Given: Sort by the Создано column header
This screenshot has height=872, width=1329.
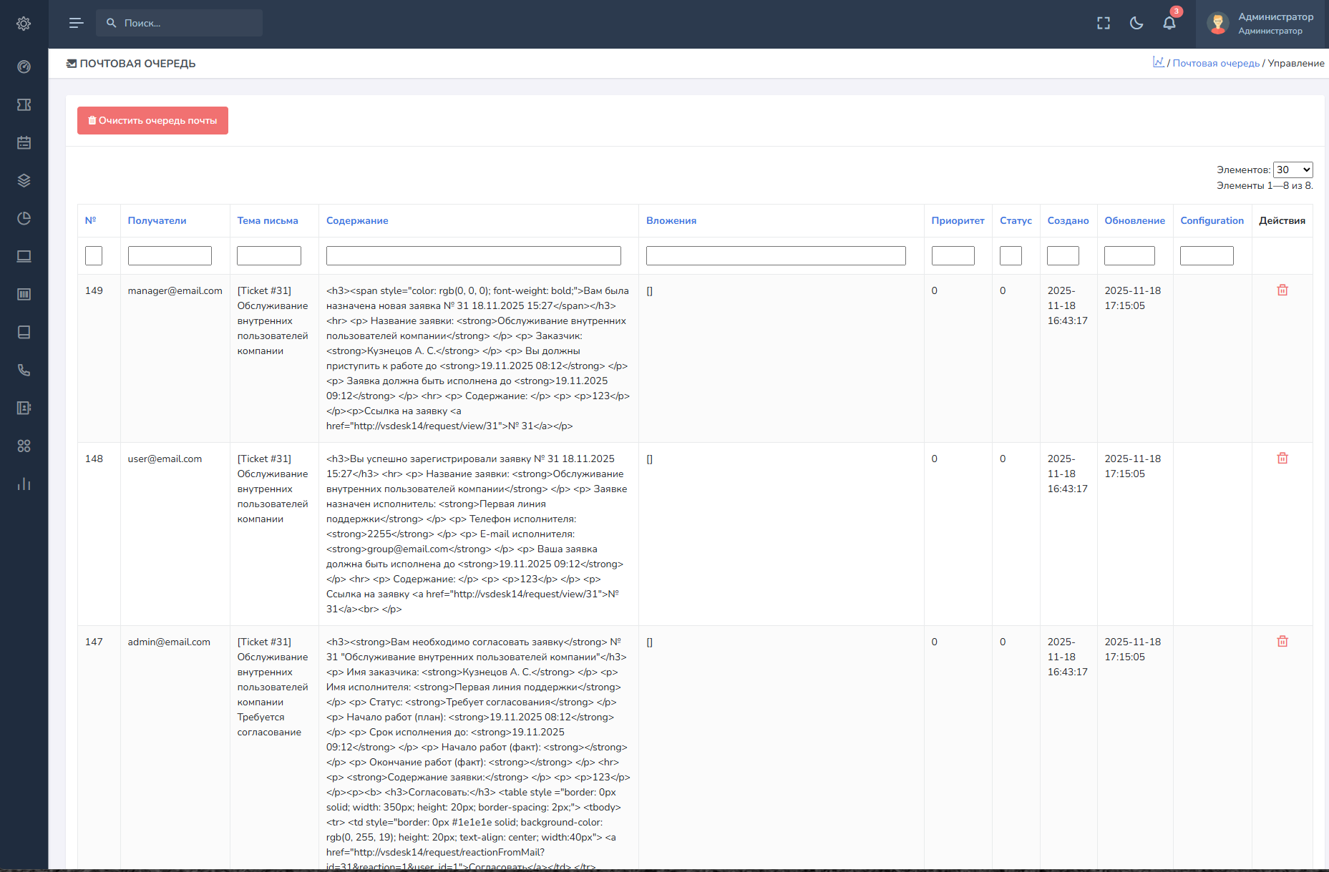Looking at the screenshot, I should [x=1068, y=220].
